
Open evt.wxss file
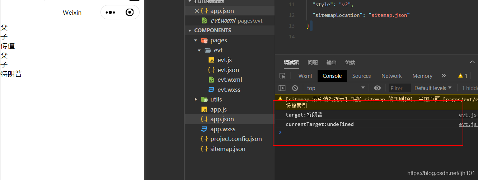click(x=229, y=90)
